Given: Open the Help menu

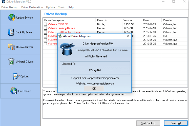Looking at the screenshot, I should click(x=71, y=7).
